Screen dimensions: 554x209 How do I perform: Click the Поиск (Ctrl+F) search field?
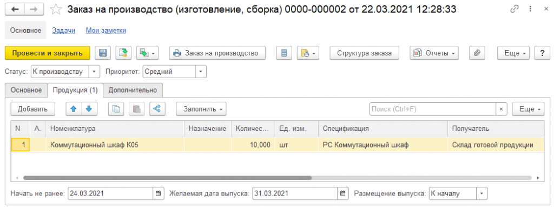[x=433, y=109]
